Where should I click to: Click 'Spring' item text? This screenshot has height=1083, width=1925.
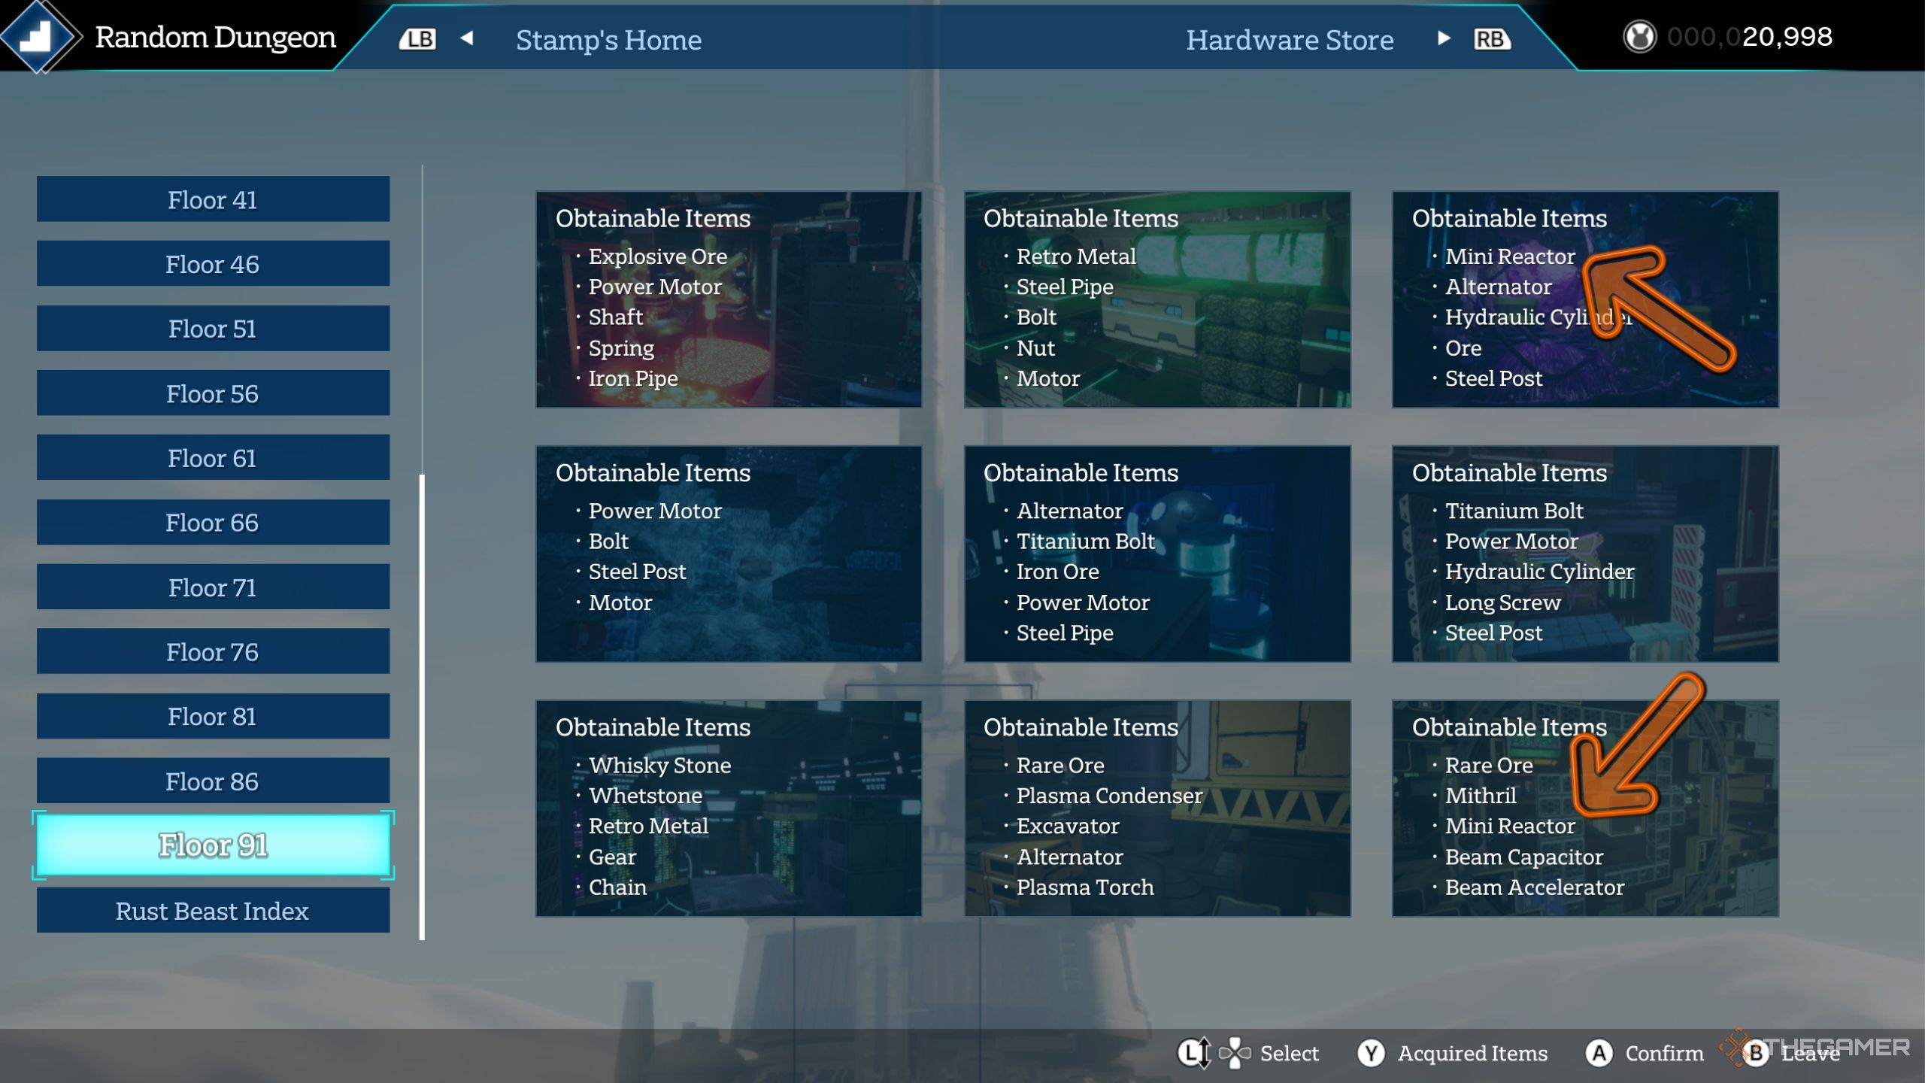(621, 348)
